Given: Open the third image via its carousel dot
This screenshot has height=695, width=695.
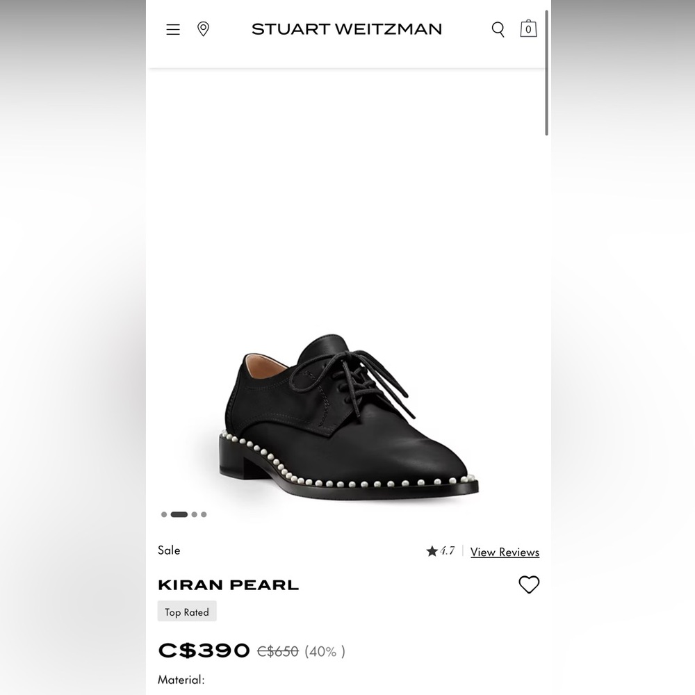Looking at the screenshot, I should [194, 514].
